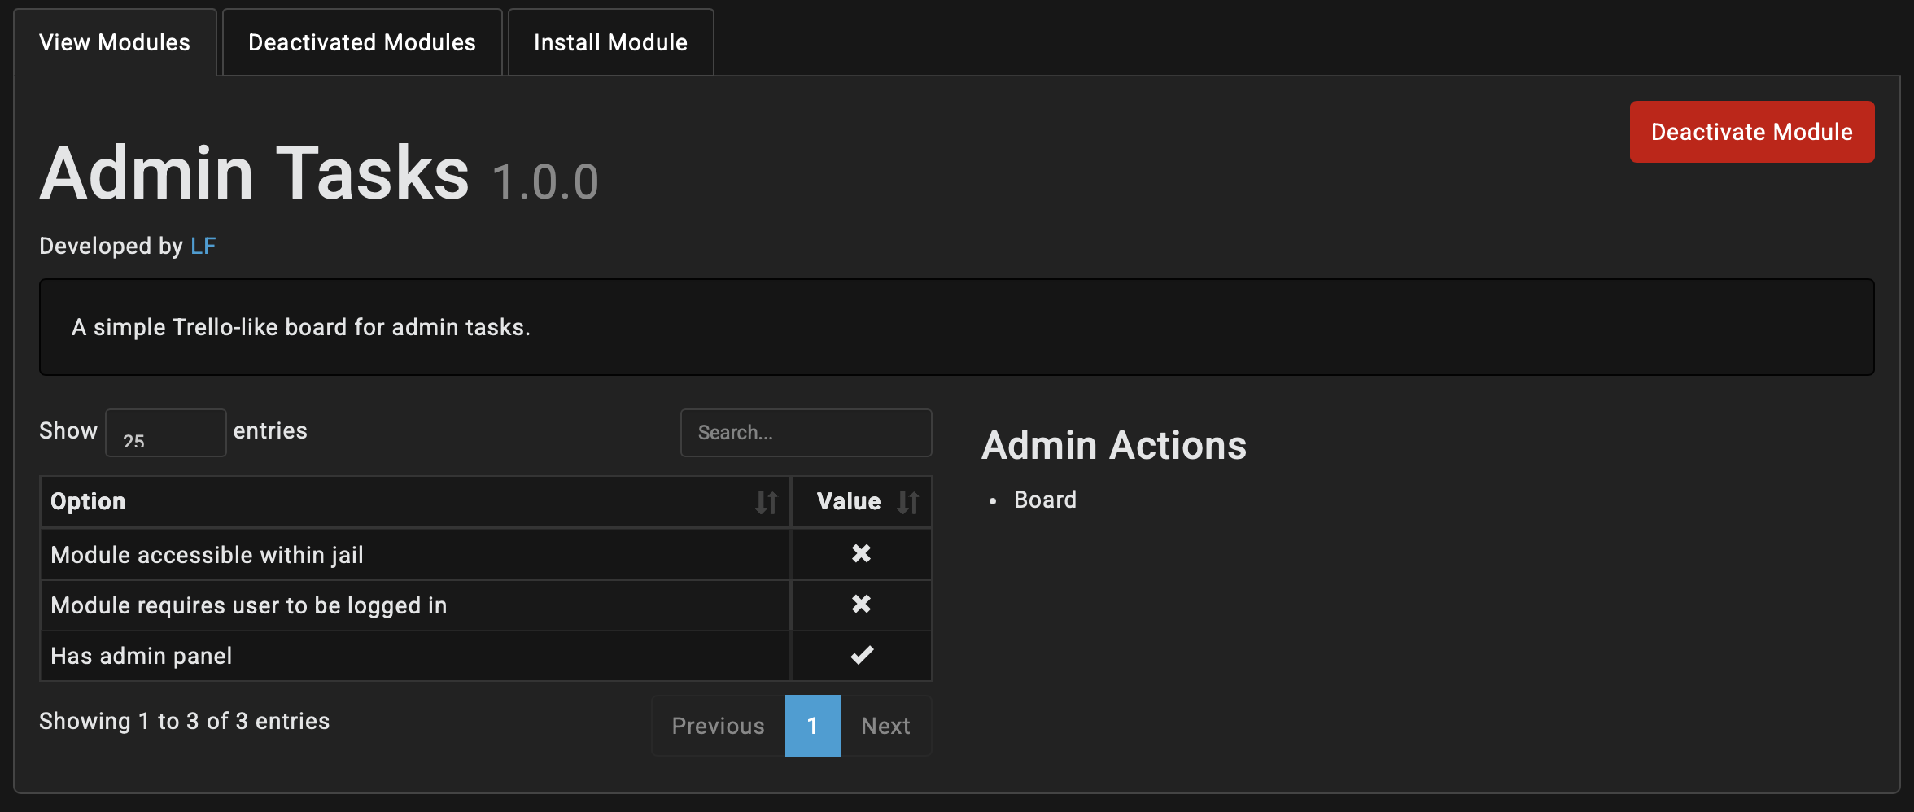Click the 'Has admin panel' option text
1914x812 pixels.
[141, 656]
